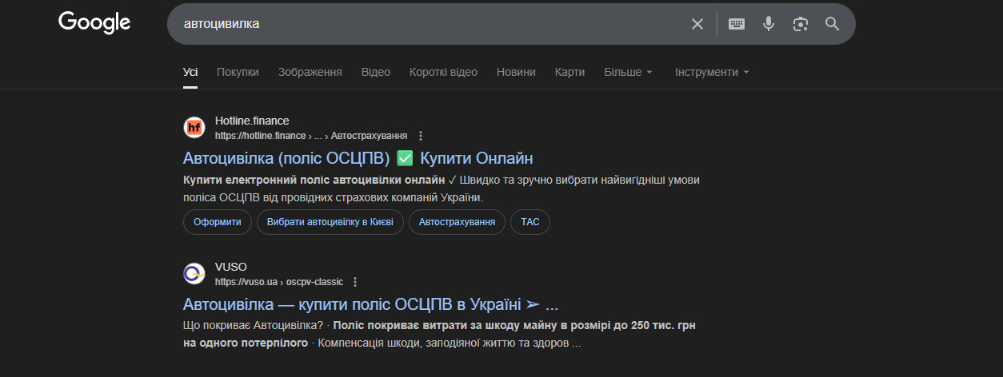Open Автоцивілка (поліс ОСЦПВ) Купити Онлайн result

(358, 157)
